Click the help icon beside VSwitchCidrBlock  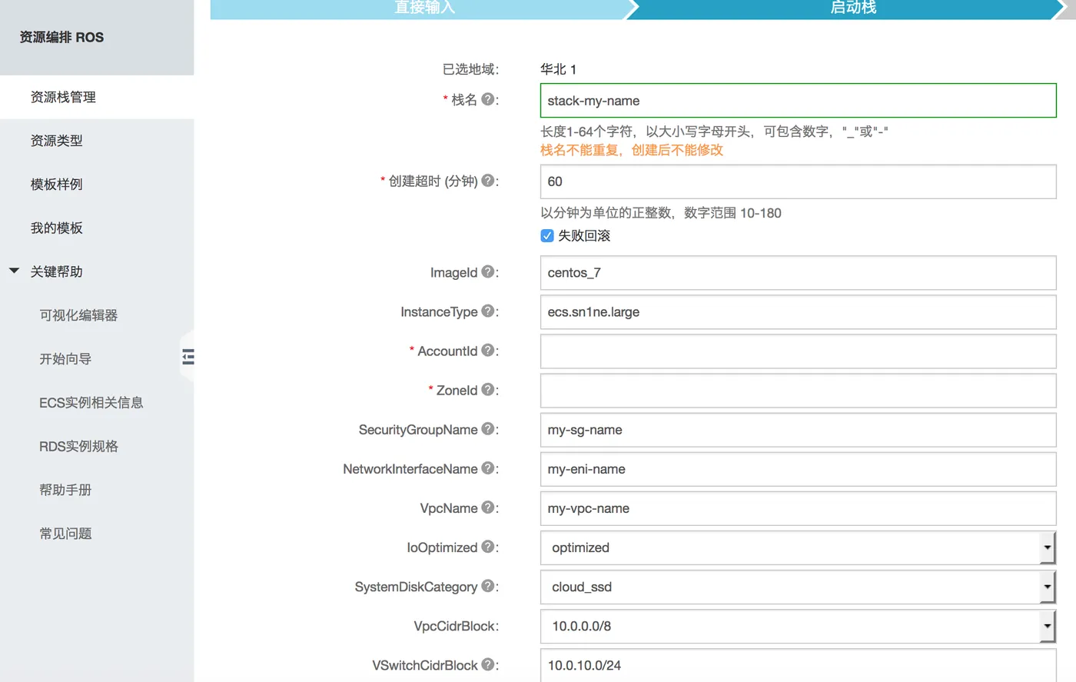[x=487, y=664]
